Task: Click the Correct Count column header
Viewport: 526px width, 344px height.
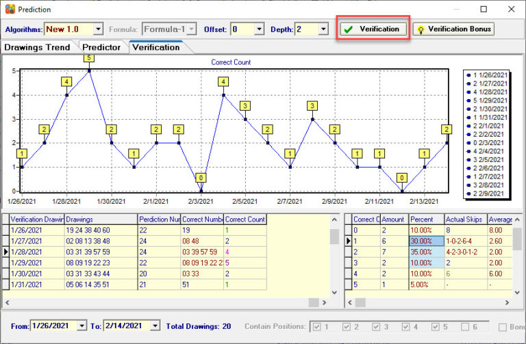Action: [245, 220]
